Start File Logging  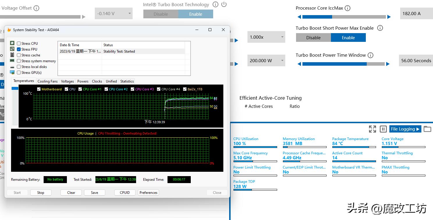[405, 129]
